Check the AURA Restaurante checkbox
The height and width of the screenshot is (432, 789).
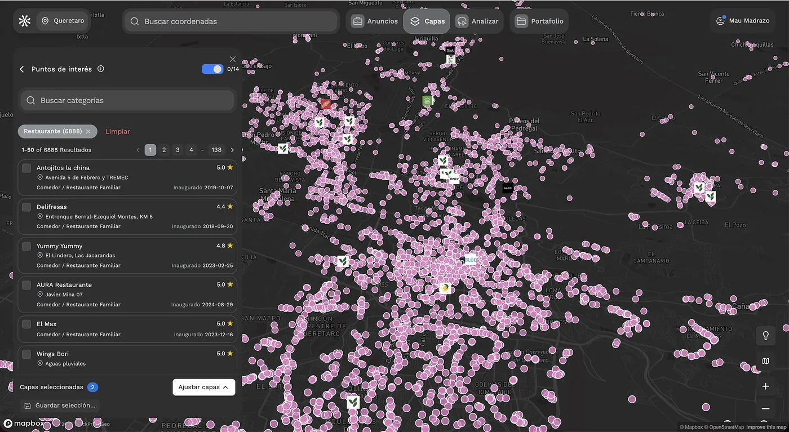click(26, 285)
